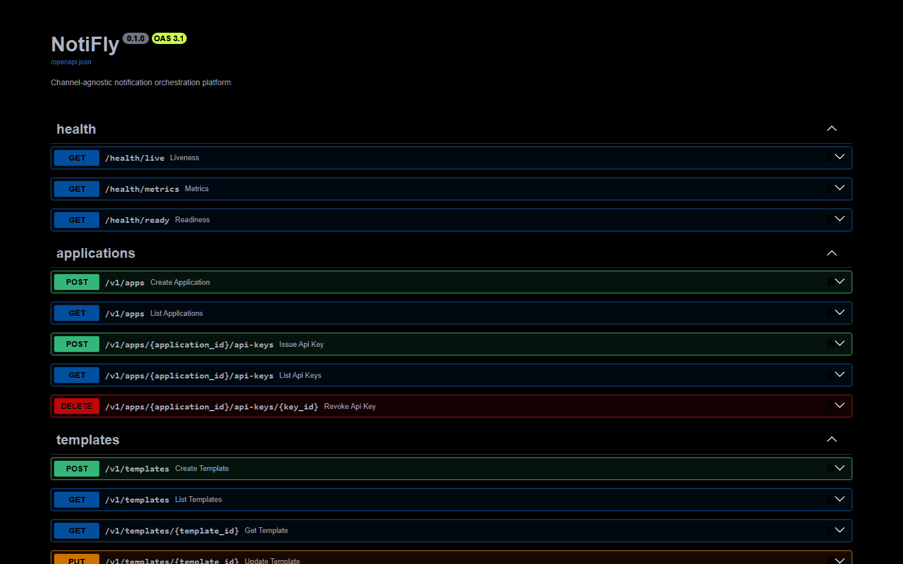The width and height of the screenshot is (903, 564).
Task: Expand the Get Template row arrow
Action: click(x=840, y=530)
